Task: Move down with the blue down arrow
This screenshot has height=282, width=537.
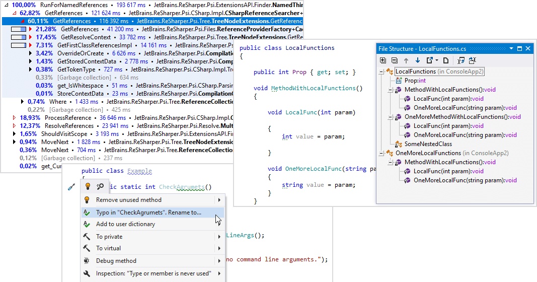Action: pyautogui.click(x=418, y=60)
